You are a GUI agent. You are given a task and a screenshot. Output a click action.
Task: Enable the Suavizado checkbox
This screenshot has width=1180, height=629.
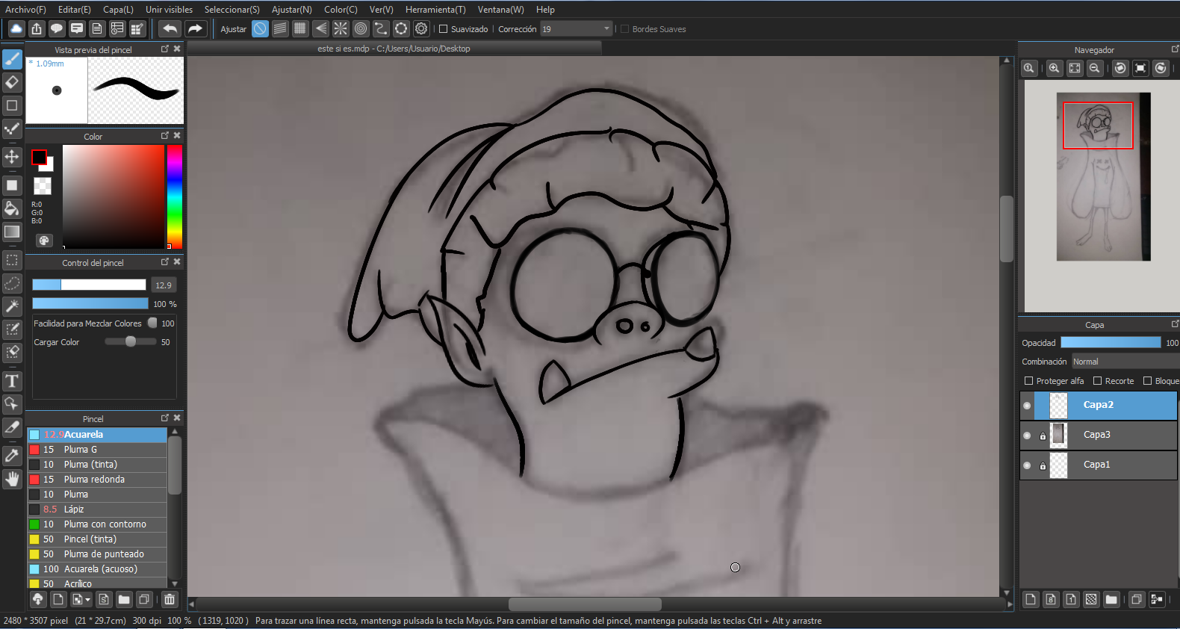444,29
